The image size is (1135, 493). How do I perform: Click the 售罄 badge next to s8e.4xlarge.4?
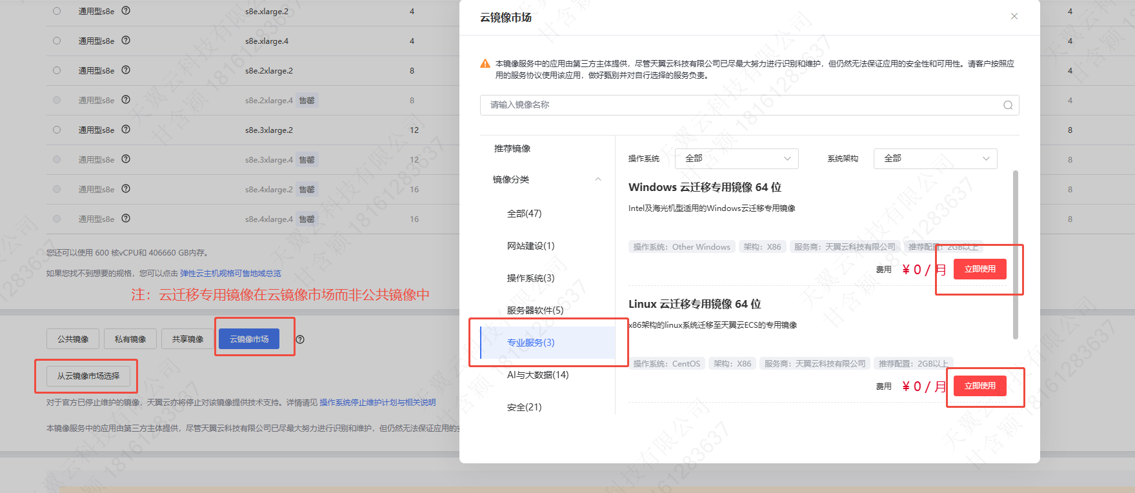[307, 219]
